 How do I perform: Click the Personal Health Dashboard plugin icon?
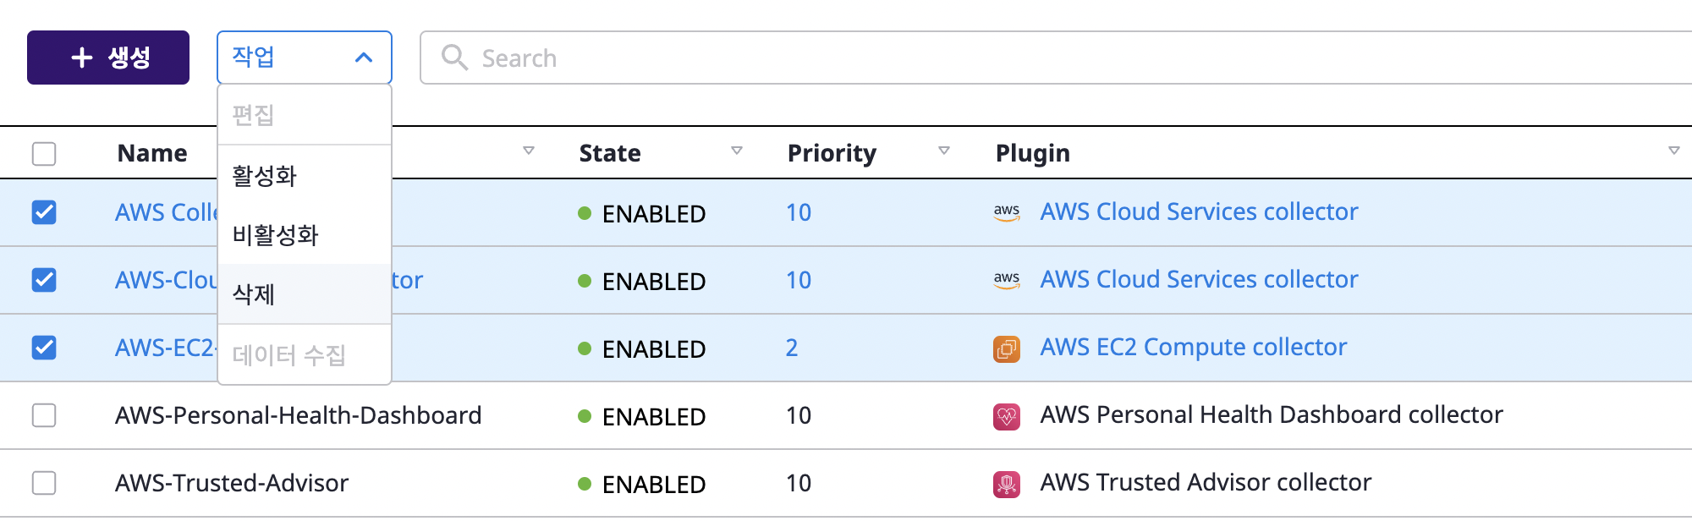(x=1007, y=416)
